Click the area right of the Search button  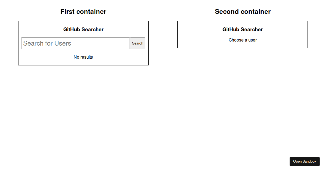147,43
